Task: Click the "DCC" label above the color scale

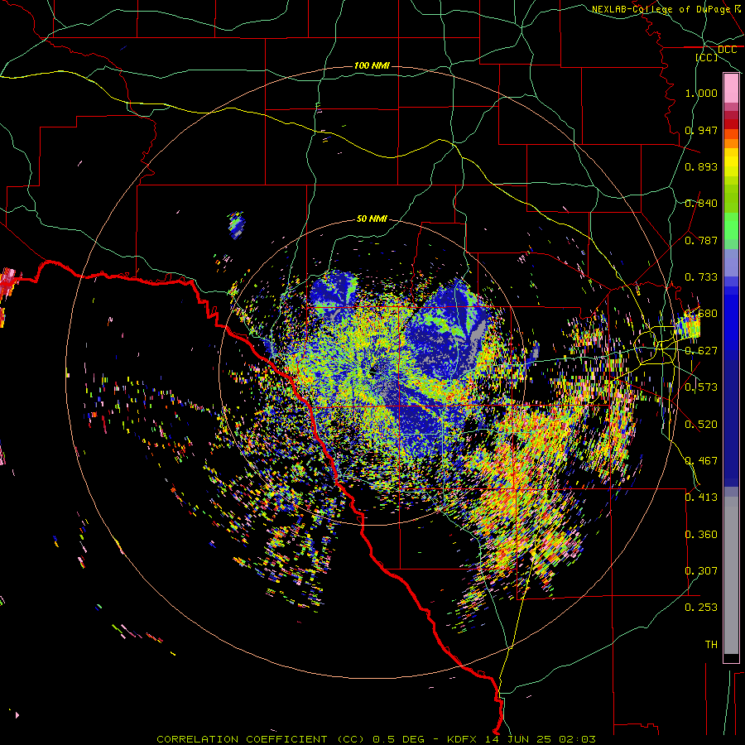Action: pyautogui.click(x=727, y=50)
